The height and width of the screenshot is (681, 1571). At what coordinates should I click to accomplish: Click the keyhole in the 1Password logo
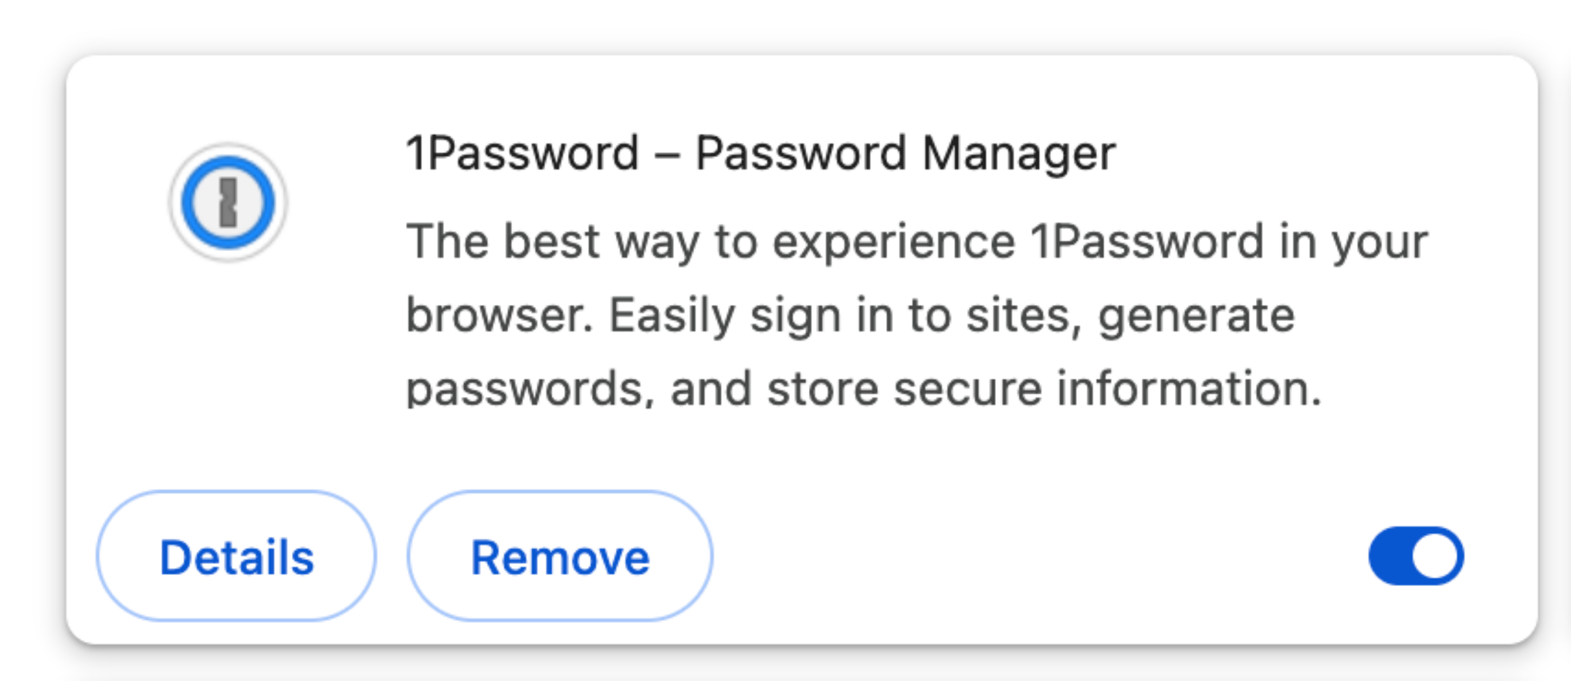tap(228, 202)
